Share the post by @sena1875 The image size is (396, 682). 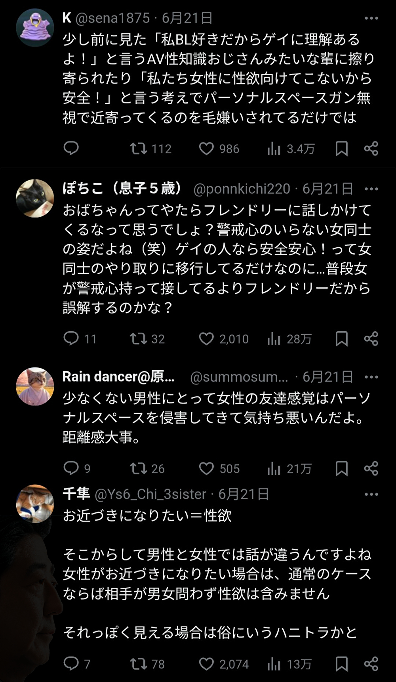(371, 149)
